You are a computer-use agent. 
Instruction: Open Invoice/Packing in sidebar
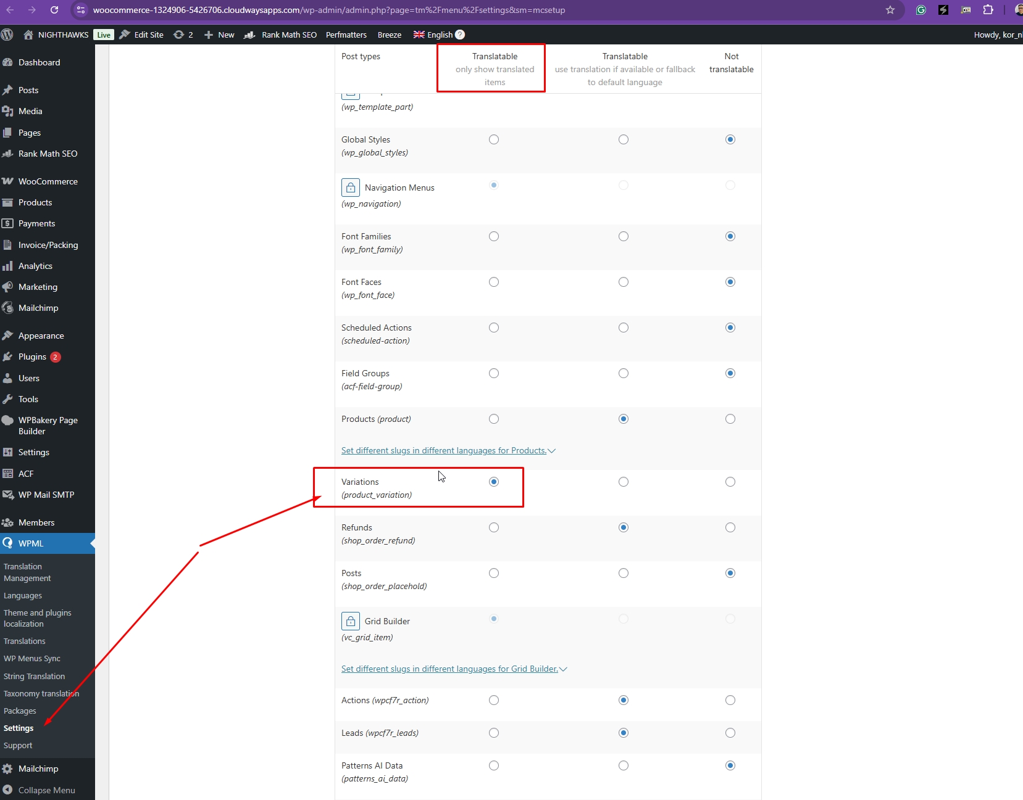(48, 245)
